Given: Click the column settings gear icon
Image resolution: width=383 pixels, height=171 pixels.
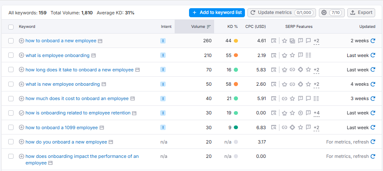Looking at the screenshot, I should [324, 13].
